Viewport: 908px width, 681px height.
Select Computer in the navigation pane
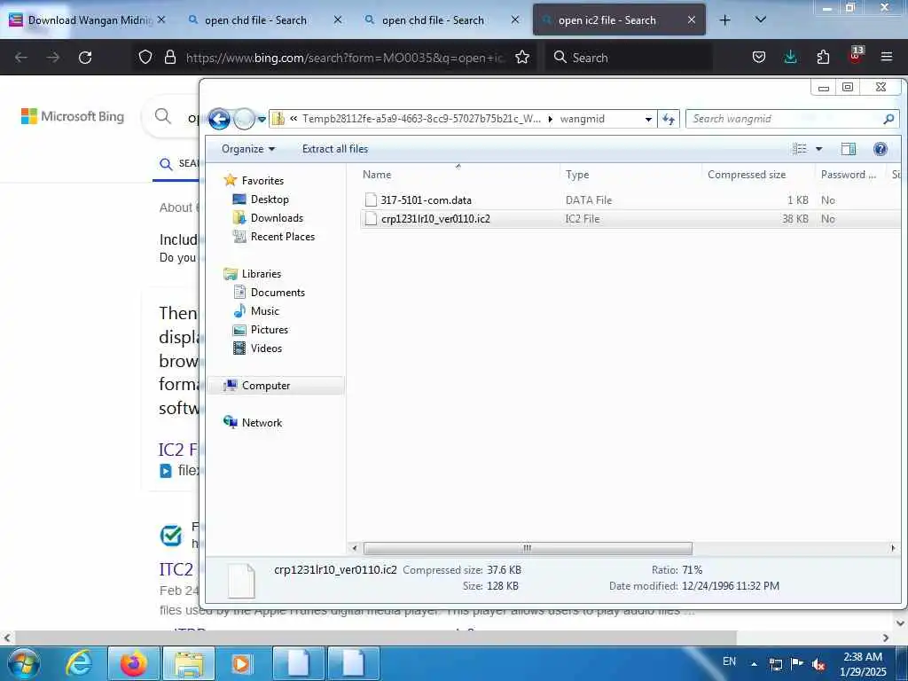pyautogui.click(x=277, y=386)
